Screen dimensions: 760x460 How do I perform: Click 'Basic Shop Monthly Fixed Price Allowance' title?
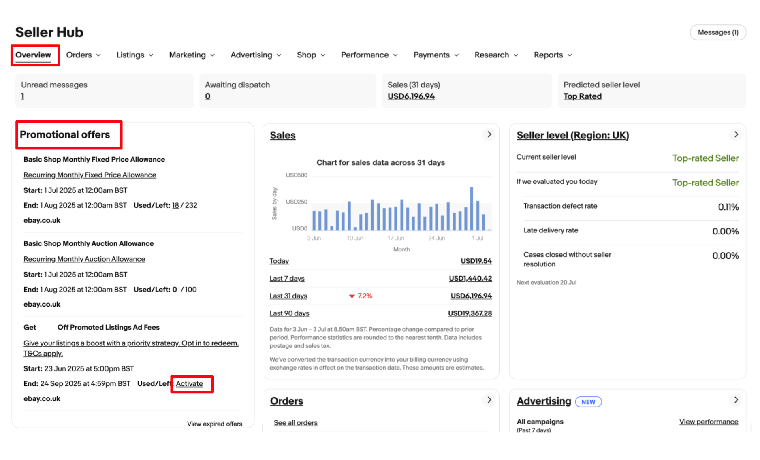[94, 160]
